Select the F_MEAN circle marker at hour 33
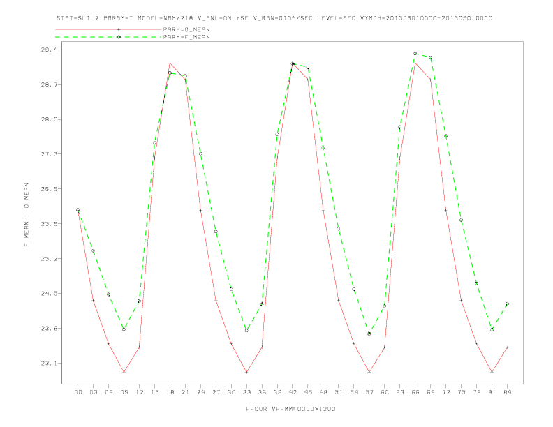This screenshot has height=427, width=553. pyautogui.click(x=246, y=331)
